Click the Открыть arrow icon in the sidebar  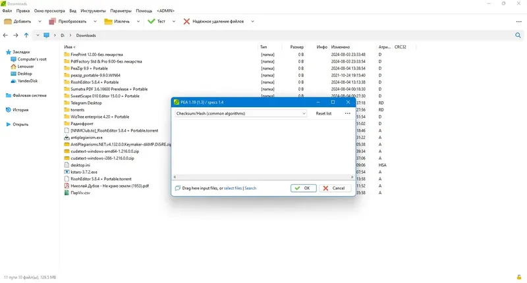[x=9, y=124]
